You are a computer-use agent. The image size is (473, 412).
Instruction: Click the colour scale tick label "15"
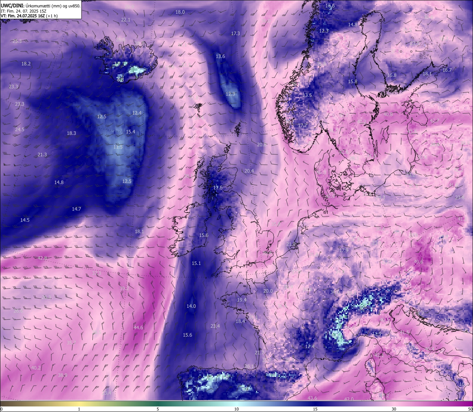click(x=315, y=409)
